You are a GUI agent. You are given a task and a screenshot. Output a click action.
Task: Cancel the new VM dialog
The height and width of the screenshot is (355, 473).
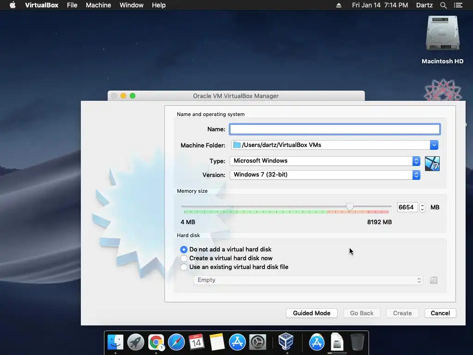point(440,313)
